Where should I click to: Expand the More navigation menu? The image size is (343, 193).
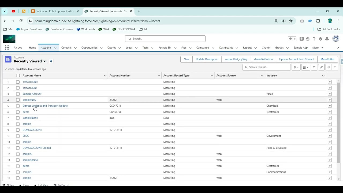click(318, 48)
